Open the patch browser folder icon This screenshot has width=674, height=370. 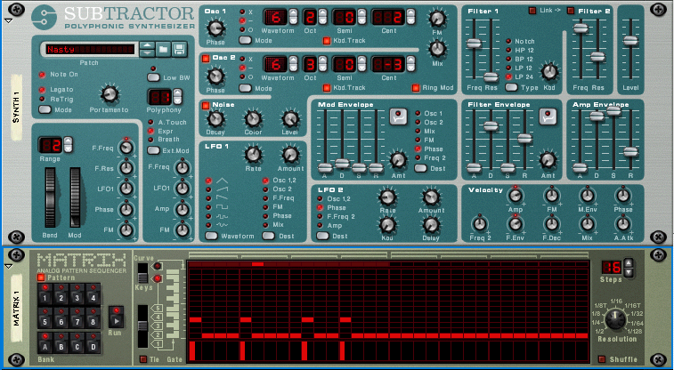163,49
